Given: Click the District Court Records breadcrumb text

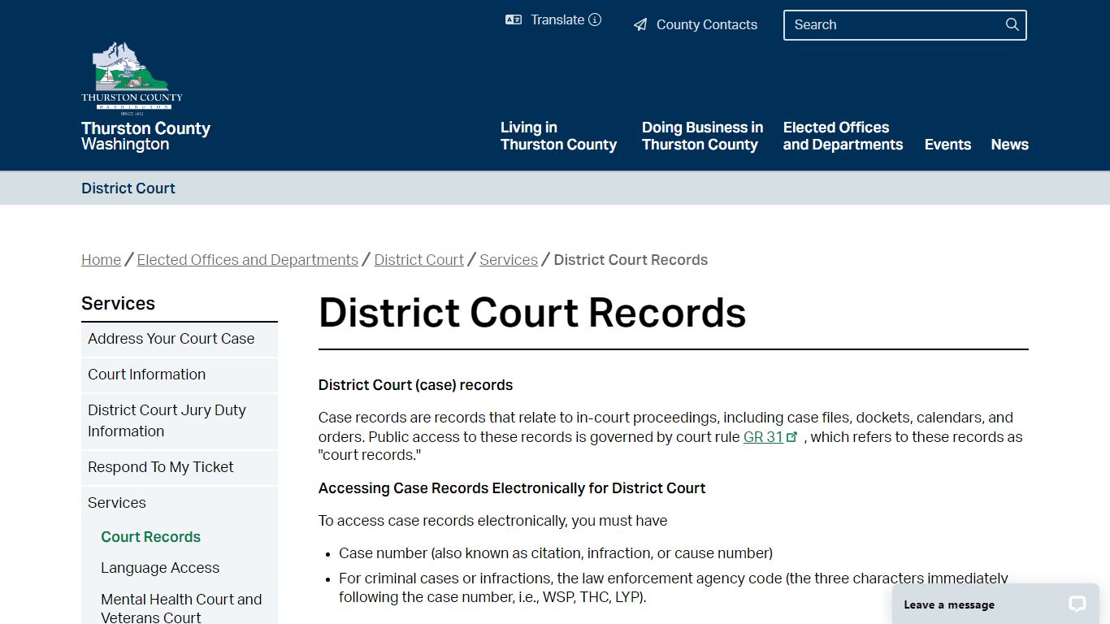Looking at the screenshot, I should click(631, 260).
